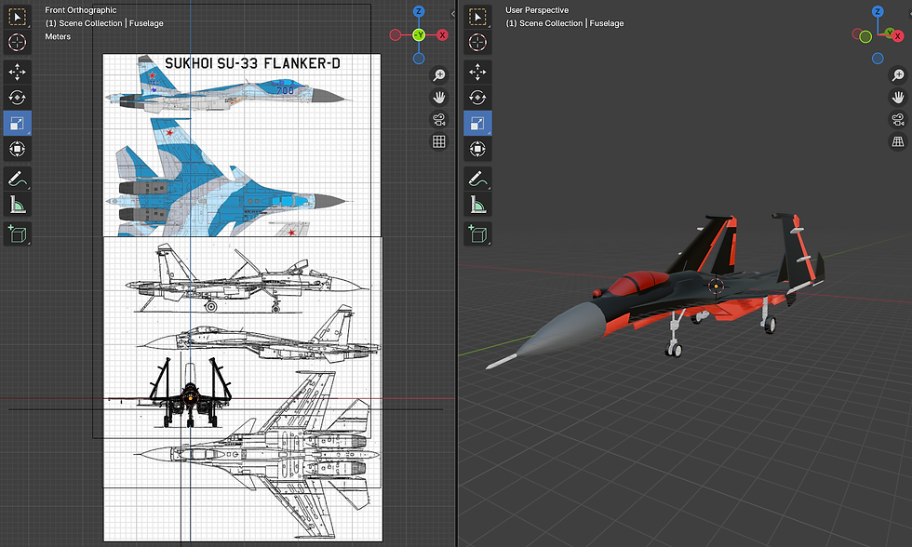Select the Annotate tool in Front Orthographic viewport
The width and height of the screenshot is (912, 547).
(x=18, y=179)
